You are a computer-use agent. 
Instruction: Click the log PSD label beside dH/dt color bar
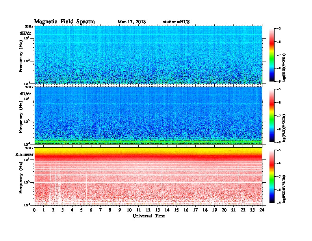(x=284, y=67)
